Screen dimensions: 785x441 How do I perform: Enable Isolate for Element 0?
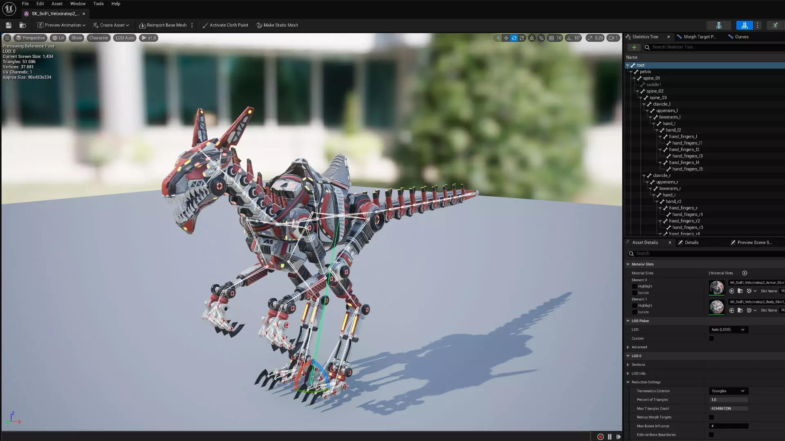635,293
